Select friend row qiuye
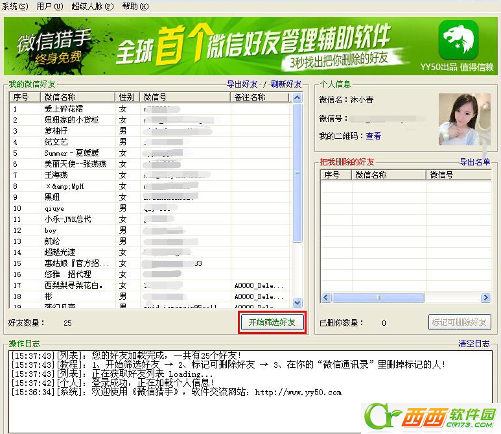 tap(150, 208)
